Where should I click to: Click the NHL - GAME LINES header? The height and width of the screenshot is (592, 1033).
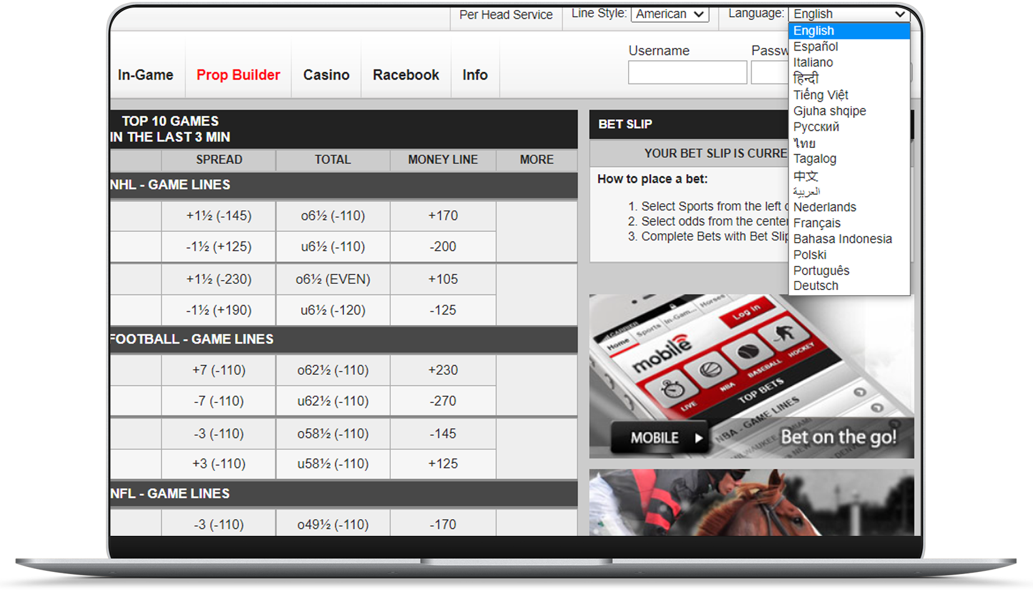[344, 185]
